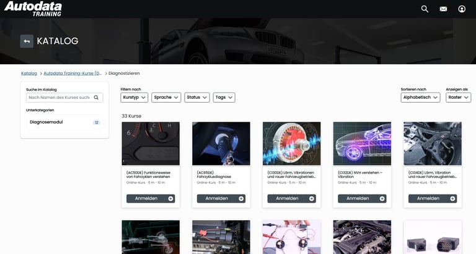Click plus icon on AC65DE Anmelden button

241,198
